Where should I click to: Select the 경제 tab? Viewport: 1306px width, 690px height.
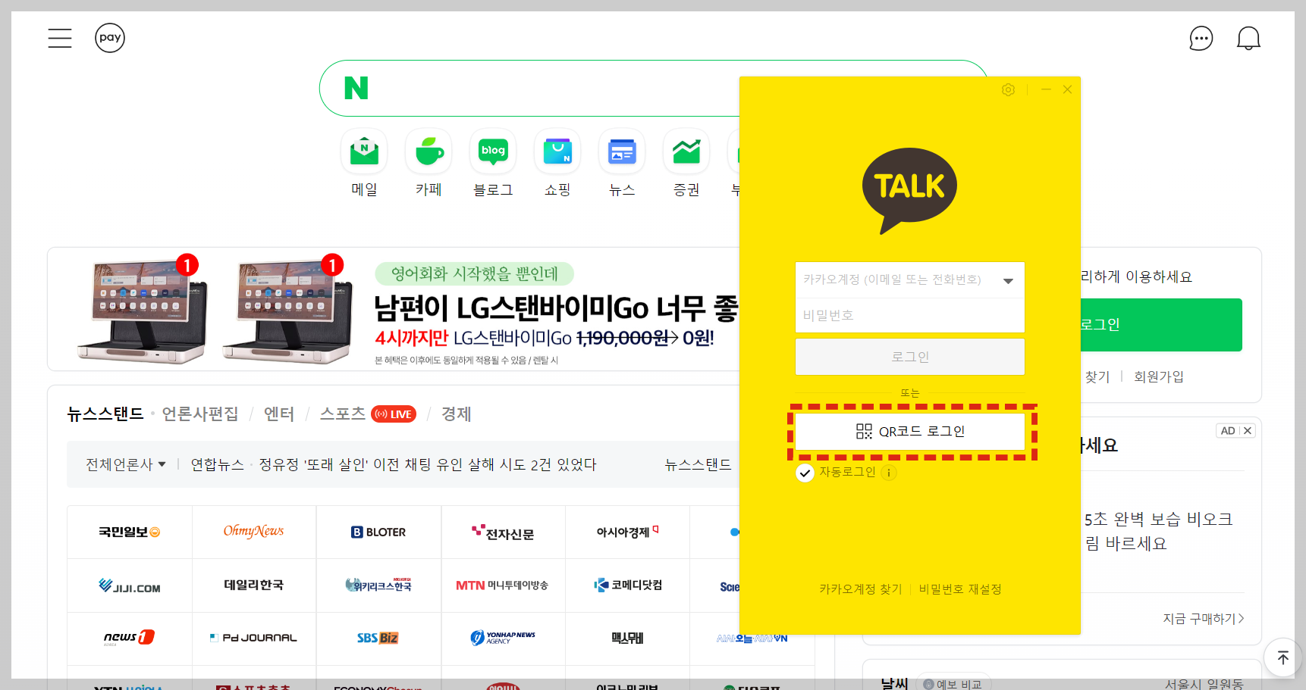click(457, 414)
